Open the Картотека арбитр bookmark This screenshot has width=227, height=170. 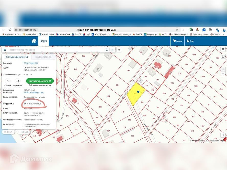point(12,34)
